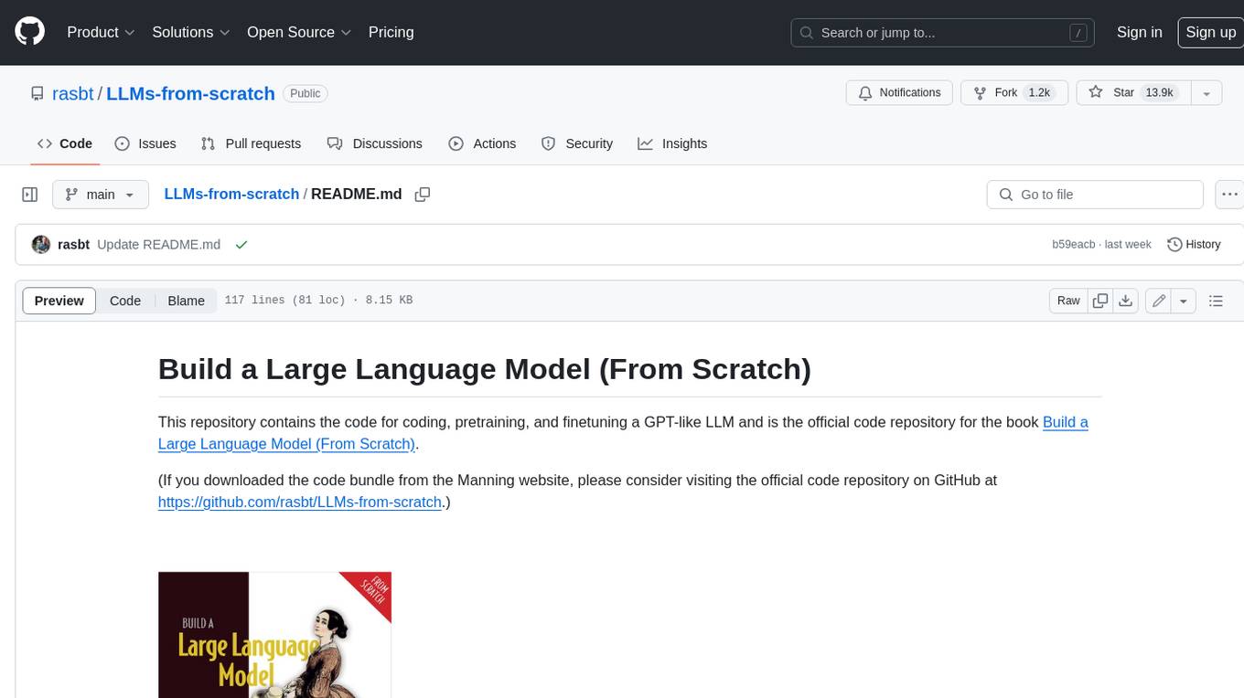Open the github.com/rasbt/LLMs-from-scratch link
This screenshot has width=1244, height=698.
coord(299,502)
